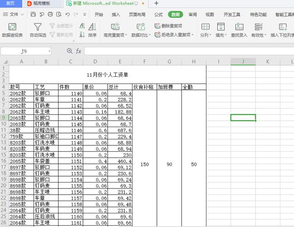Switch to the 稻壳模板 document tab

tap(42, 4)
